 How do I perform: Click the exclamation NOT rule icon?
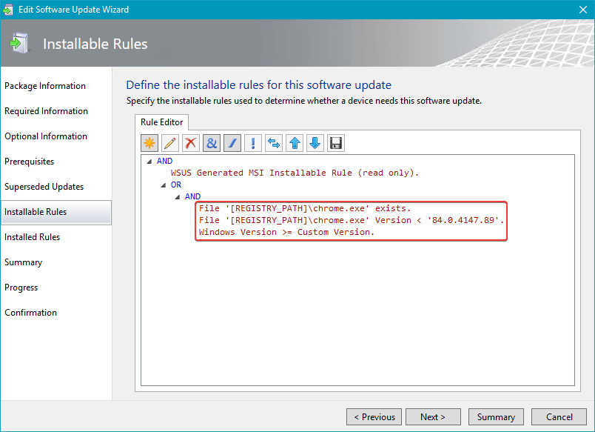coord(252,143)
